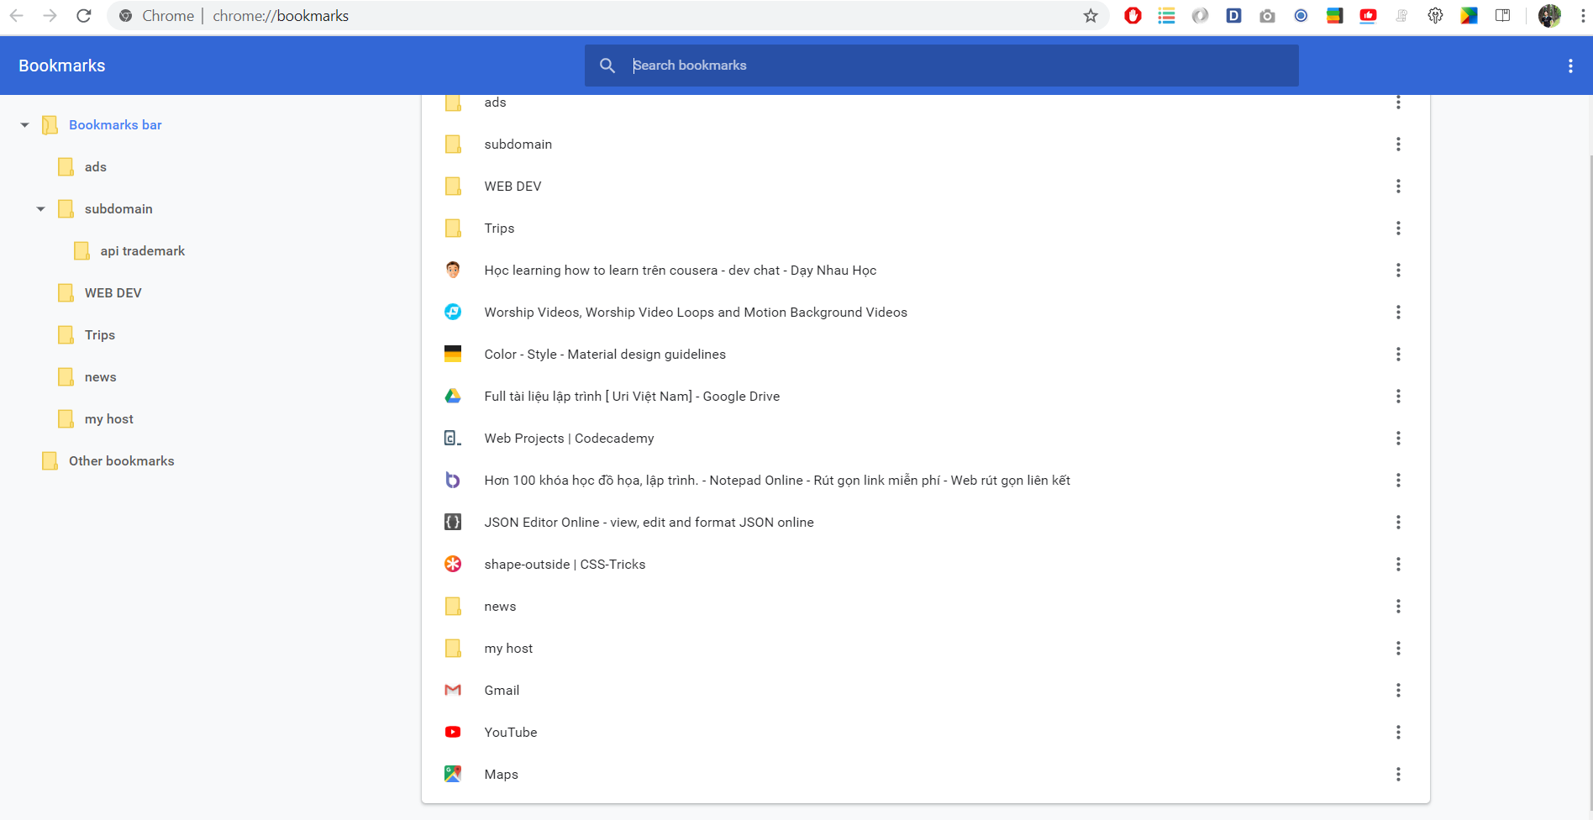
Task: Open the 'D' dictionary extension
Action: click(1233, 15)
